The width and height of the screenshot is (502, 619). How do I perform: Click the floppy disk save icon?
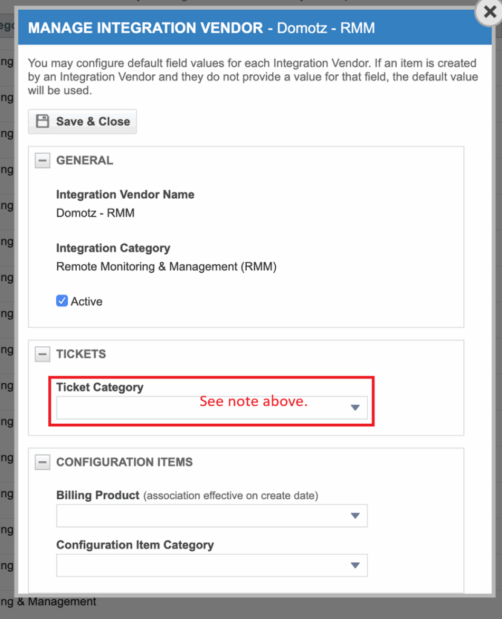pyautogui.click(x=42, y=122)
